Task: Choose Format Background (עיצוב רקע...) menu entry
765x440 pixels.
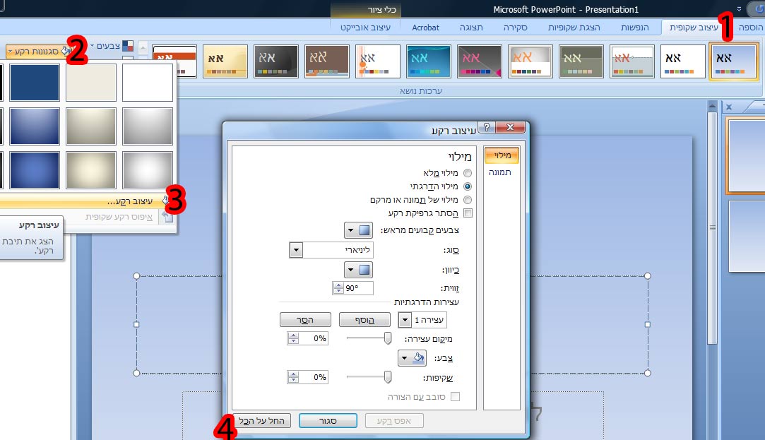Action: coord(88,201)
